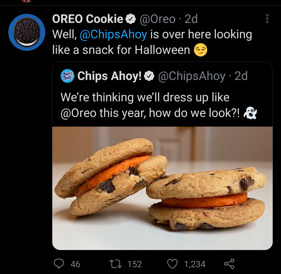Click the Chips Ahoy! verified checkmark
Viewport: 281px width, 274px height.
(x=149, y=76)
